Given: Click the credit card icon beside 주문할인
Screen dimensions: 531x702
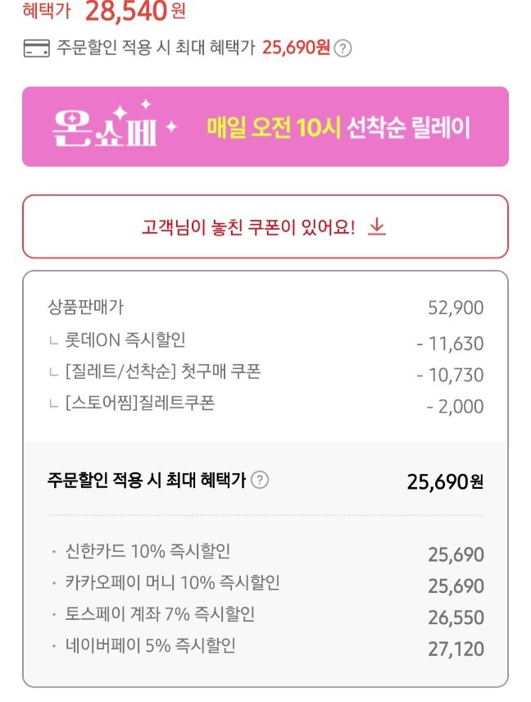Looking at the screenshot, I should click(x=36, y=48).
